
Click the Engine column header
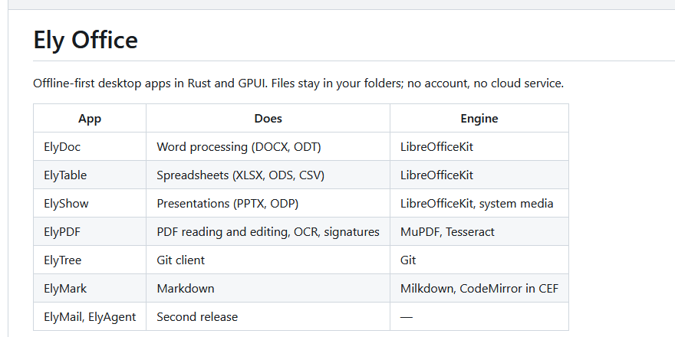[x=479, y=118]
